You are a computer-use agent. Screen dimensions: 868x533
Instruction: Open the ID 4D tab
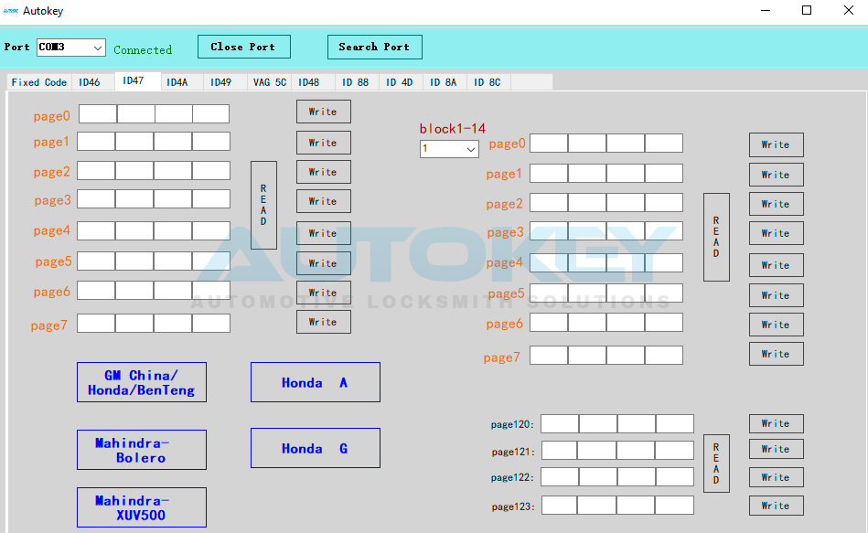(399, 82)
